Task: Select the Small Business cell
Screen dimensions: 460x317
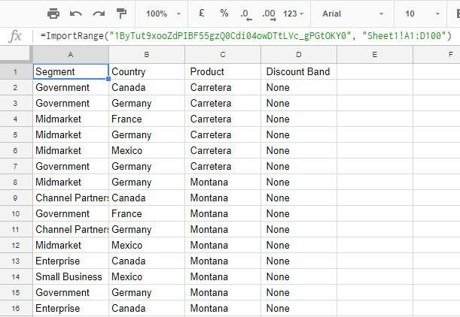Action: [71, 276]
